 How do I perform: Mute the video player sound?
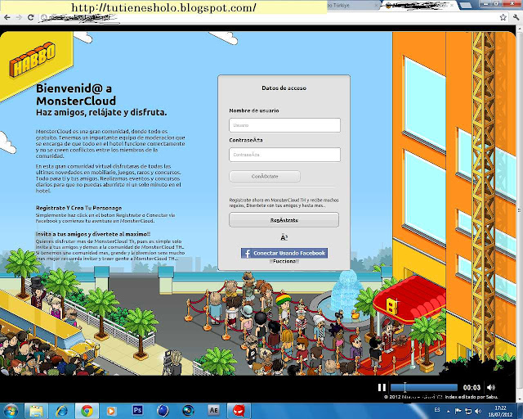click(491, 387)
